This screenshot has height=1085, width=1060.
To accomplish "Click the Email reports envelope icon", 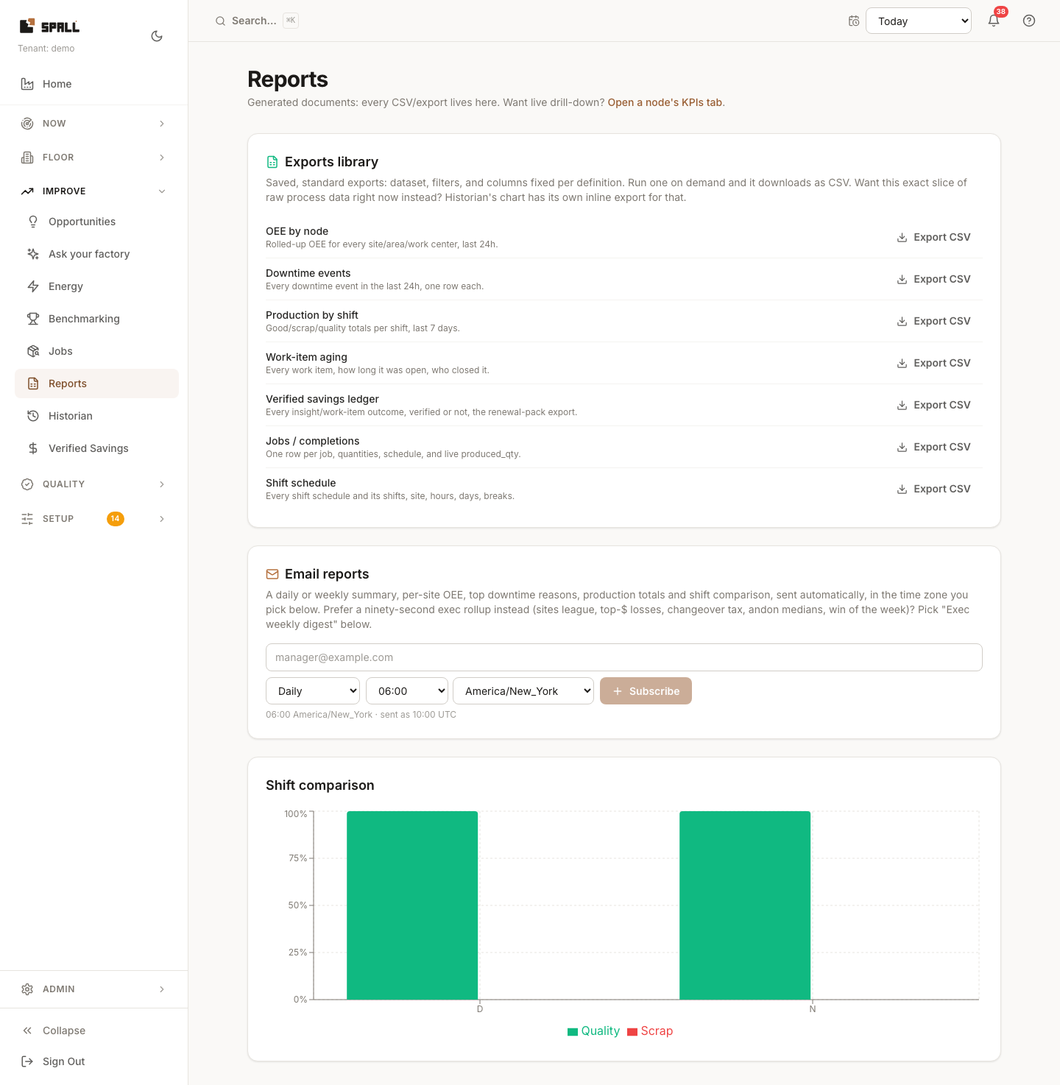I will pyautogui.click(x=272, y=574).
